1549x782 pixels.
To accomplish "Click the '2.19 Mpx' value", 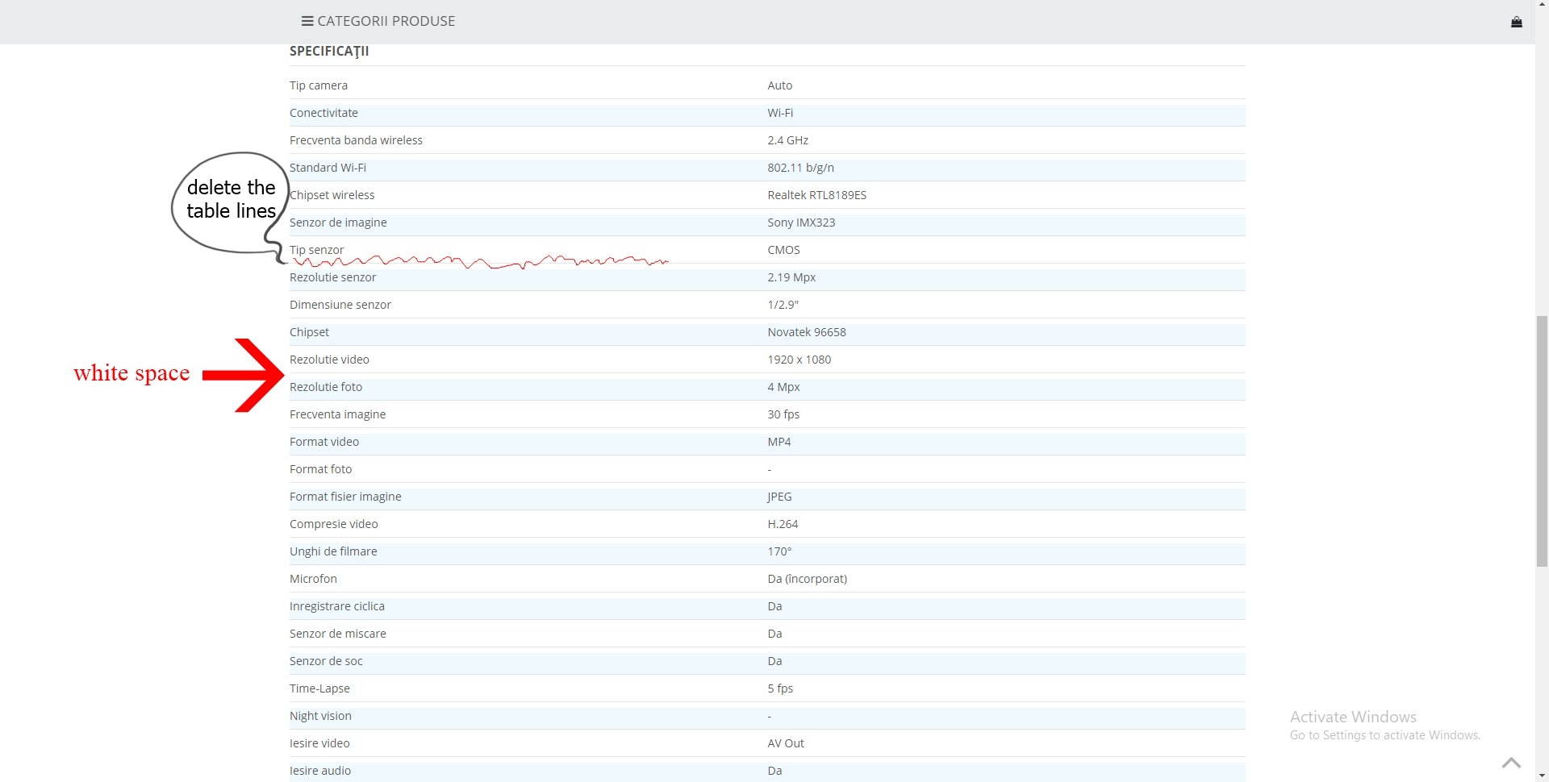I will [x=791, y=277].
